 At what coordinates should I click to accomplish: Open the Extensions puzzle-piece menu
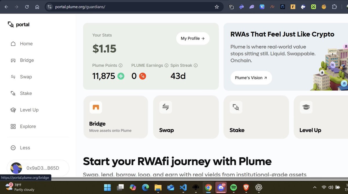click(334, 7)
